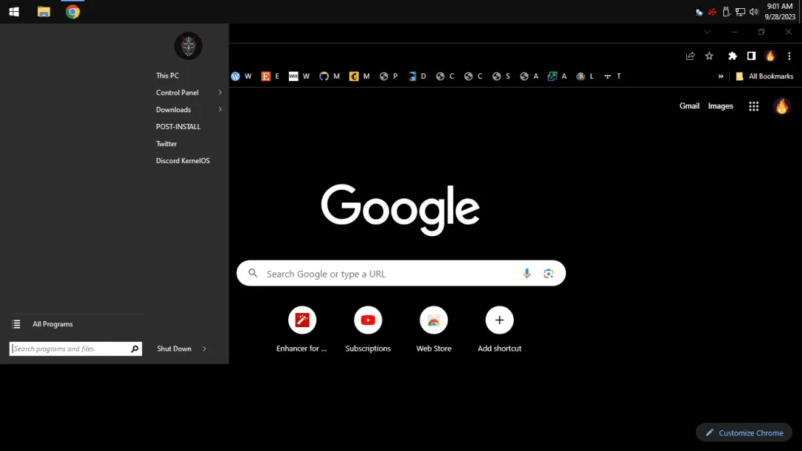Open the Chrome three-dot menu
Viewport: 802px width, 451px height.
pyautogui.click(x=789, y=56)
